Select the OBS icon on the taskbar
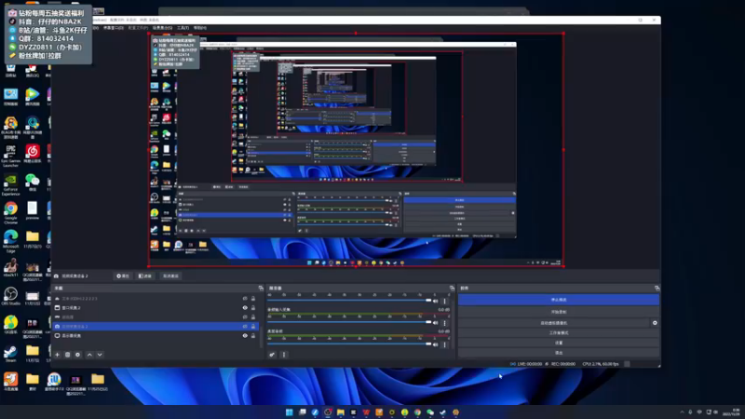This screenshot has width=745, height=419. (x=328, y=412)
